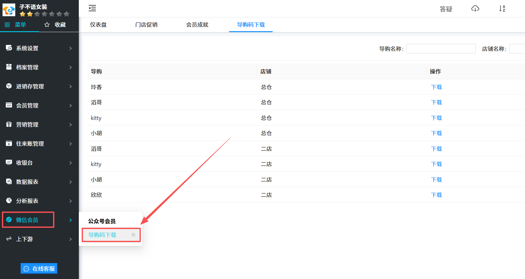Click the 子不语女装 store logo
This screenshot has height=279, width=525.
pyautogui.click(x=9, y=10)
